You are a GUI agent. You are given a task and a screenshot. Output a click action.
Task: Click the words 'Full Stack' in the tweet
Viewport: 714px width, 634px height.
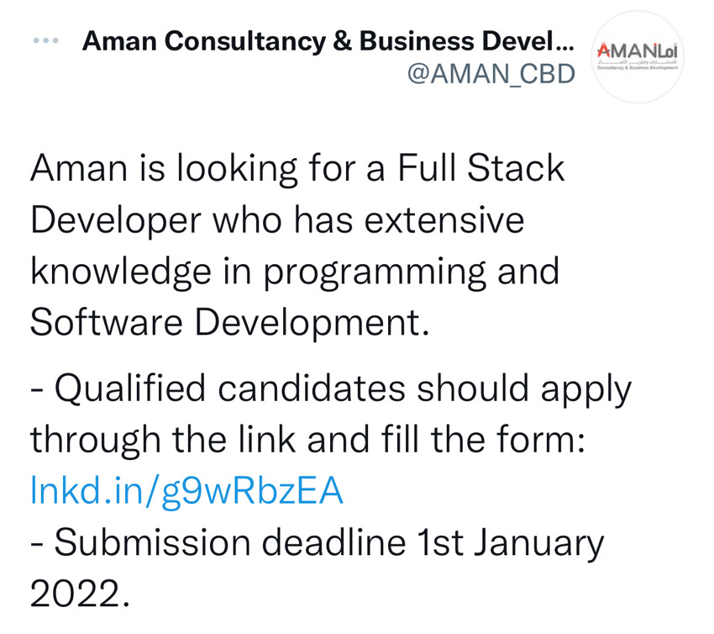coord(480,167)
